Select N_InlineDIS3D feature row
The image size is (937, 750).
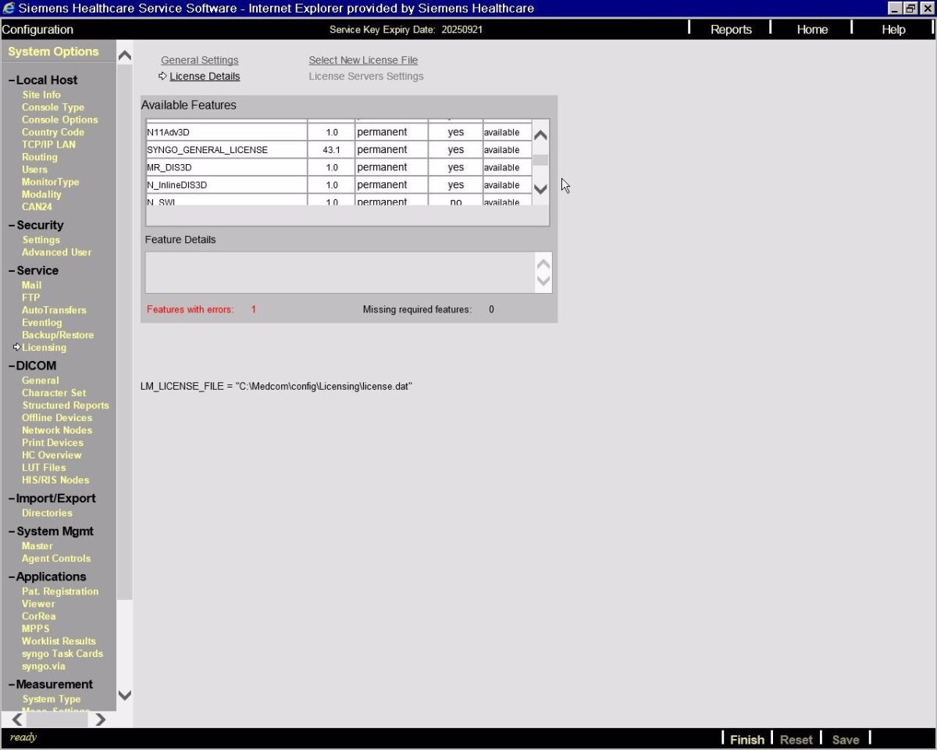339,185
